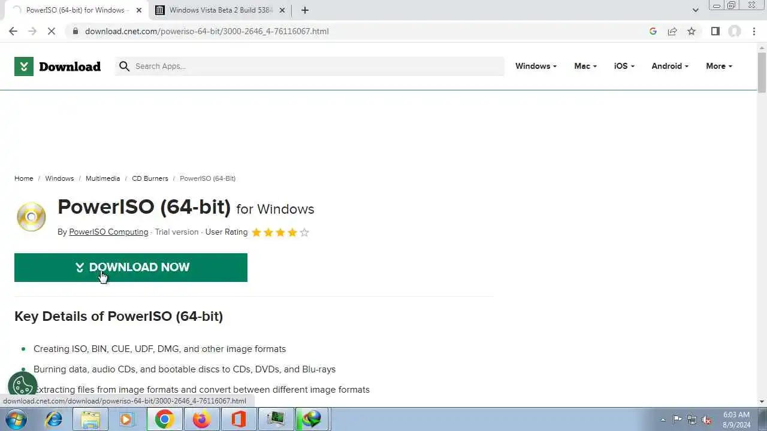Open Microsoft Office from taskbar
Screen dimensions: 767x431
[238, 419]
